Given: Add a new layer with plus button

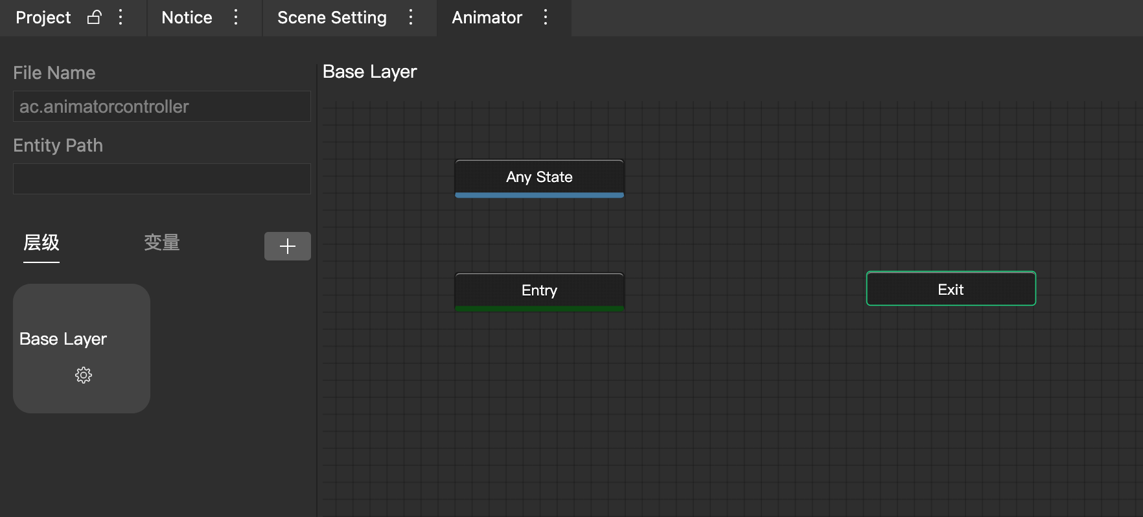Looking at the screenshot, I should [288, 246].
